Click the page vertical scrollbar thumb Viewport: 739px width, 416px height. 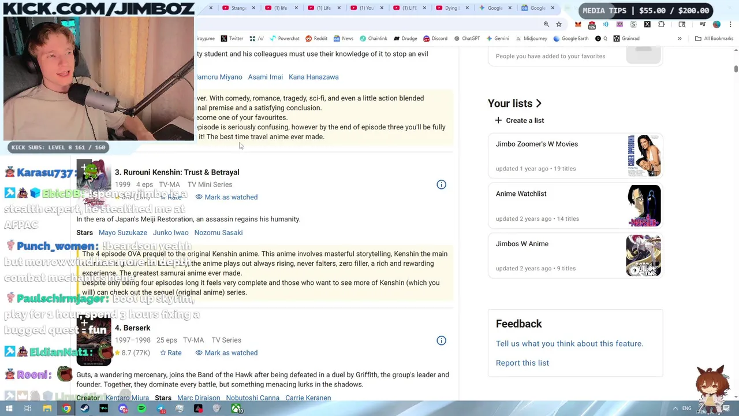[x=736, y=69]
